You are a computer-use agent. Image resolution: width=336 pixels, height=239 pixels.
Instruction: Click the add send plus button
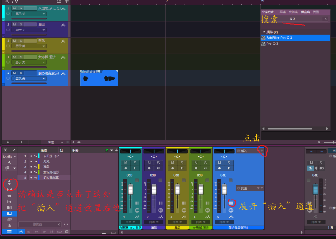[262, 188]
